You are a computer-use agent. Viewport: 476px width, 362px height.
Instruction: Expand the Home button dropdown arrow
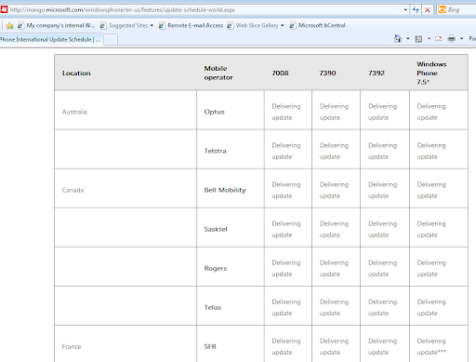(408, 39)
